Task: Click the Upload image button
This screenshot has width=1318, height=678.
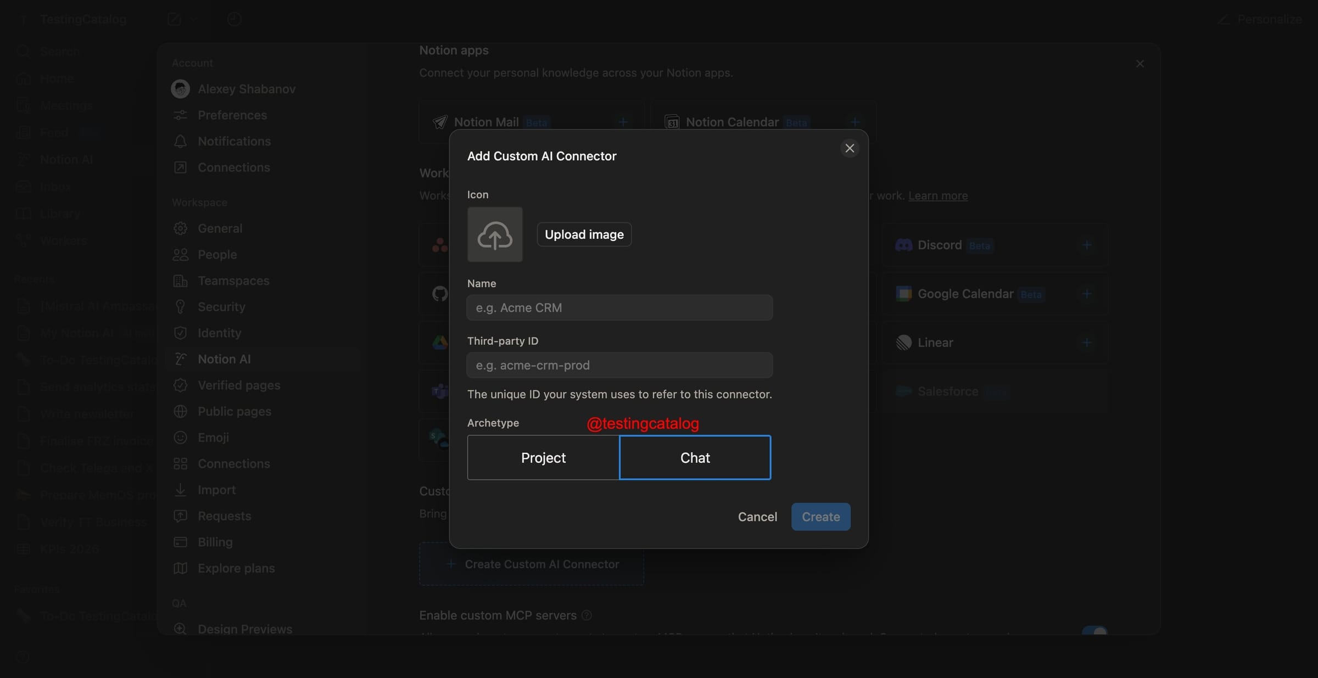Action: pos(584,234)
